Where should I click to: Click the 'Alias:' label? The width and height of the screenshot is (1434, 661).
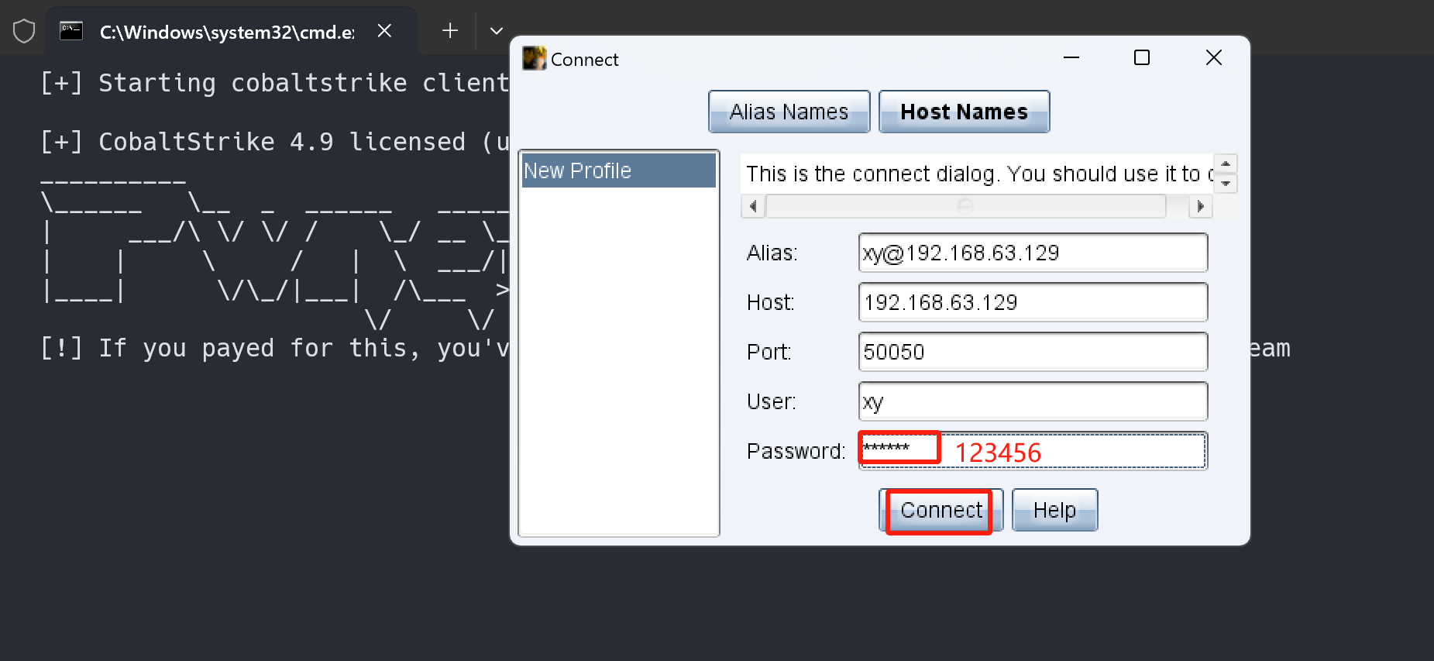click(x=772, y=253)
